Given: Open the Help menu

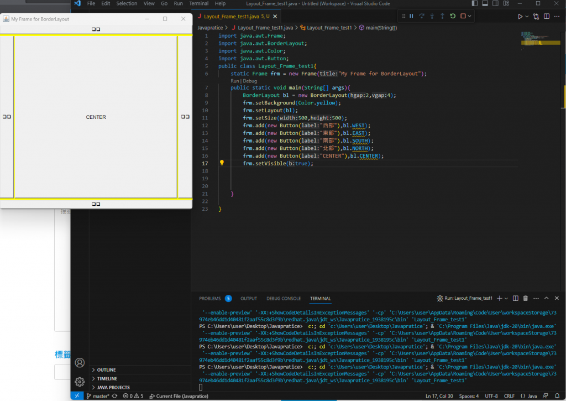Looking at the screenshot, I should (220, 4).
